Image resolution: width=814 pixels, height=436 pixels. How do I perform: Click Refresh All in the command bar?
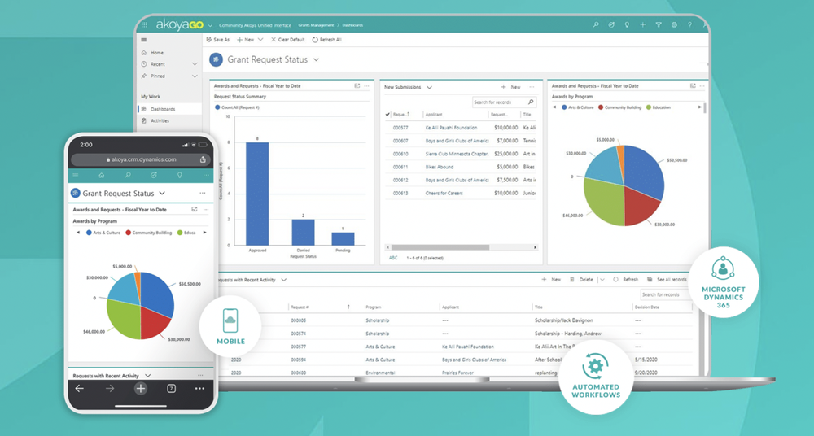pos(326,39)
